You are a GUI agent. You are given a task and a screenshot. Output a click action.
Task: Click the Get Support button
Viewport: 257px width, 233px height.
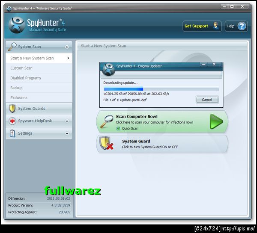pos(202,26)
